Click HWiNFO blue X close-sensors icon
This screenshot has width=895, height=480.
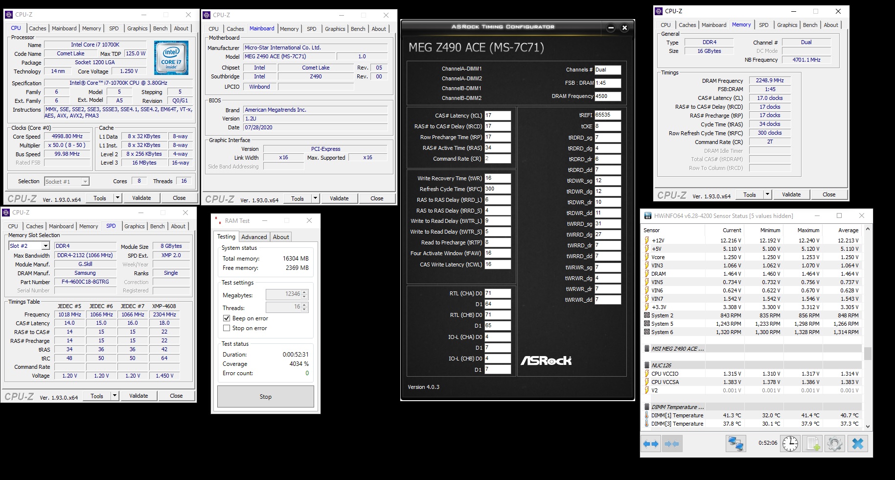(x=857, y=444)
